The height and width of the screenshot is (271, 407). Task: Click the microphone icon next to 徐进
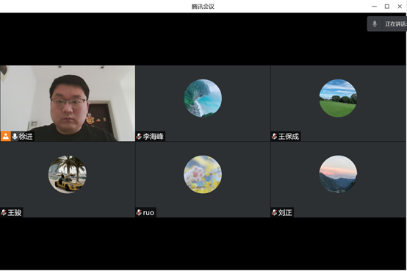click(15, 137)
